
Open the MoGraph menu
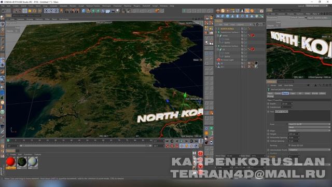tap(106, 6)
